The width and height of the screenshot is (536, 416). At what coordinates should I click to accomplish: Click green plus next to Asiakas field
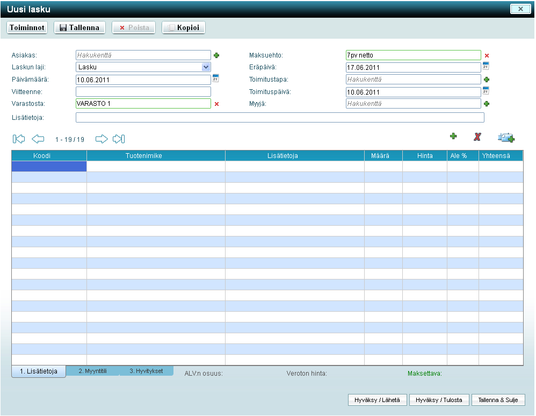(216, 55)
